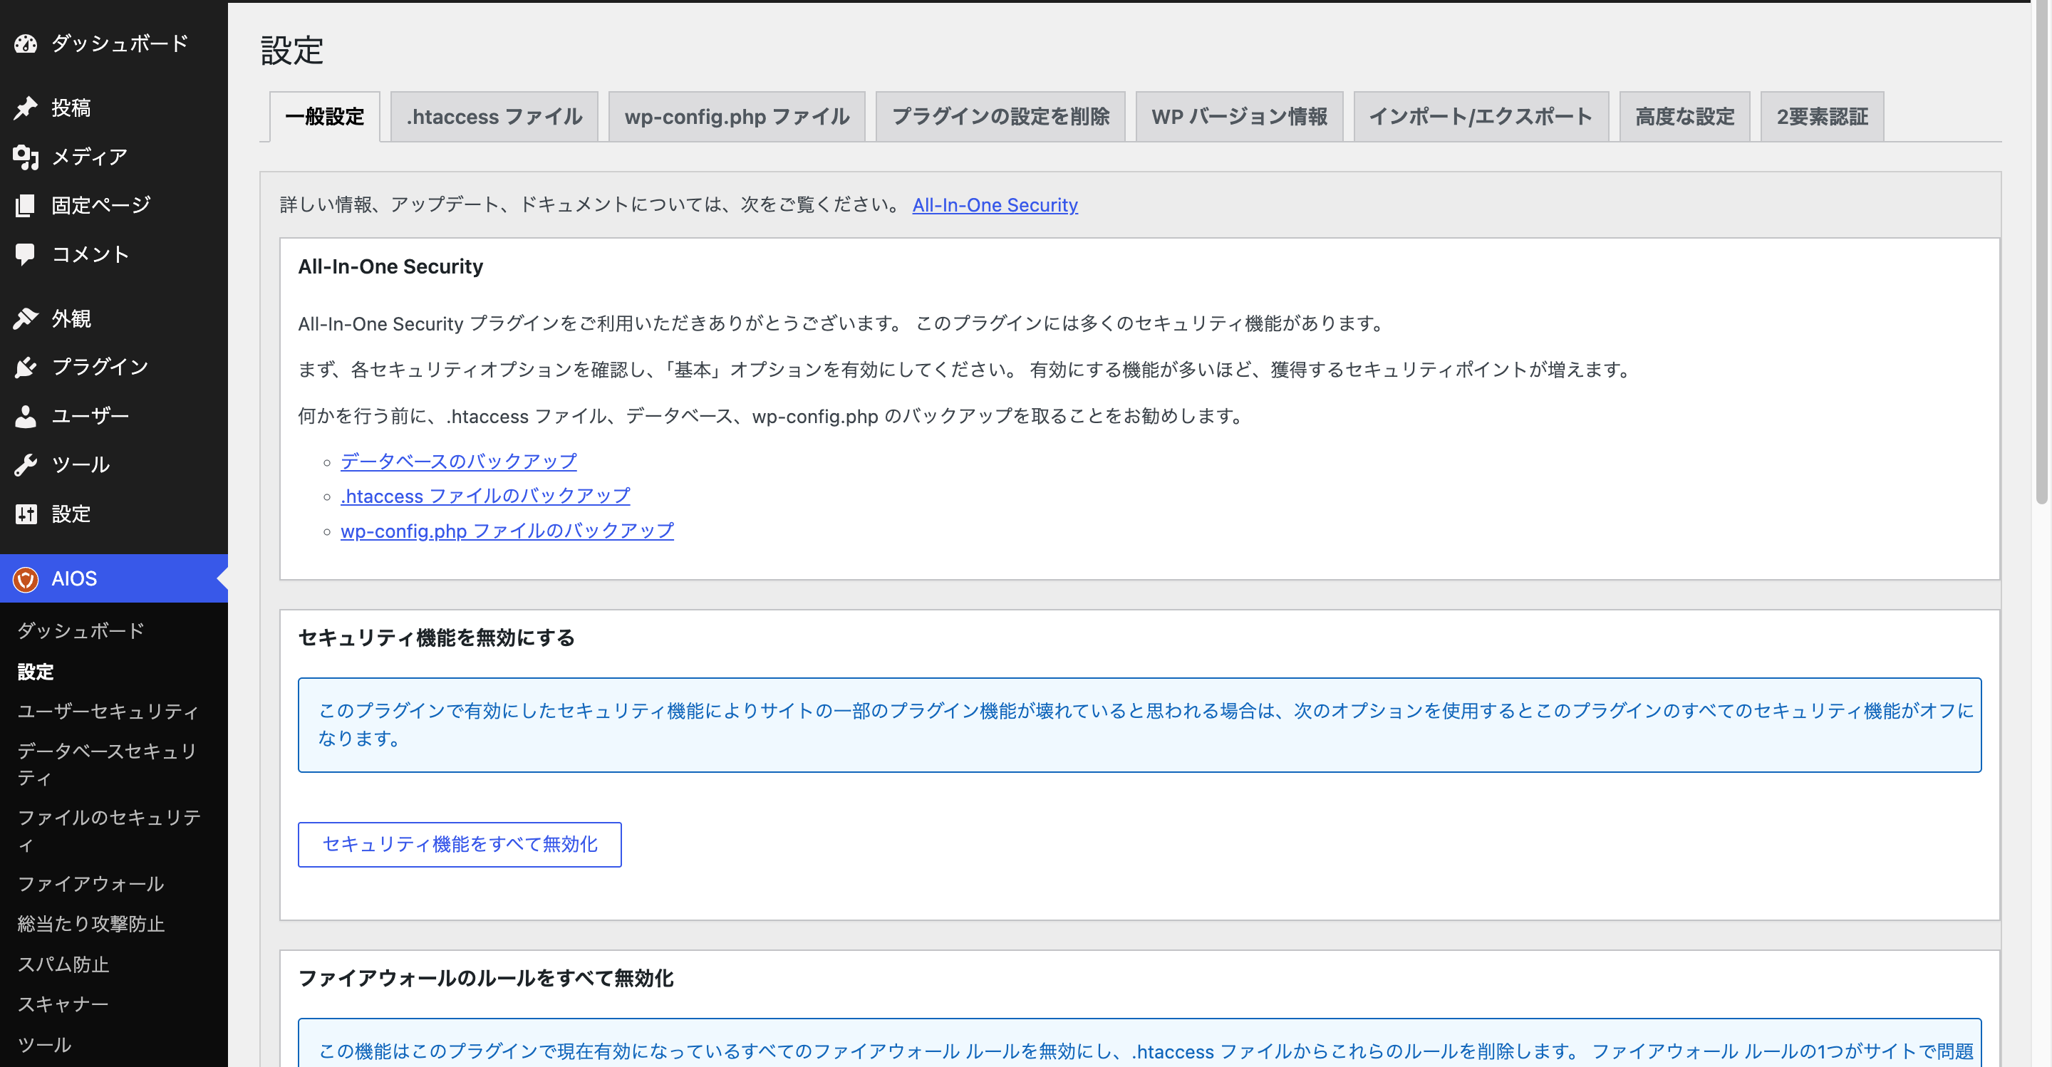Follow the All-In-One Security documentation link
Screen dimensions: 2052x1067
[x=995, y=205]
